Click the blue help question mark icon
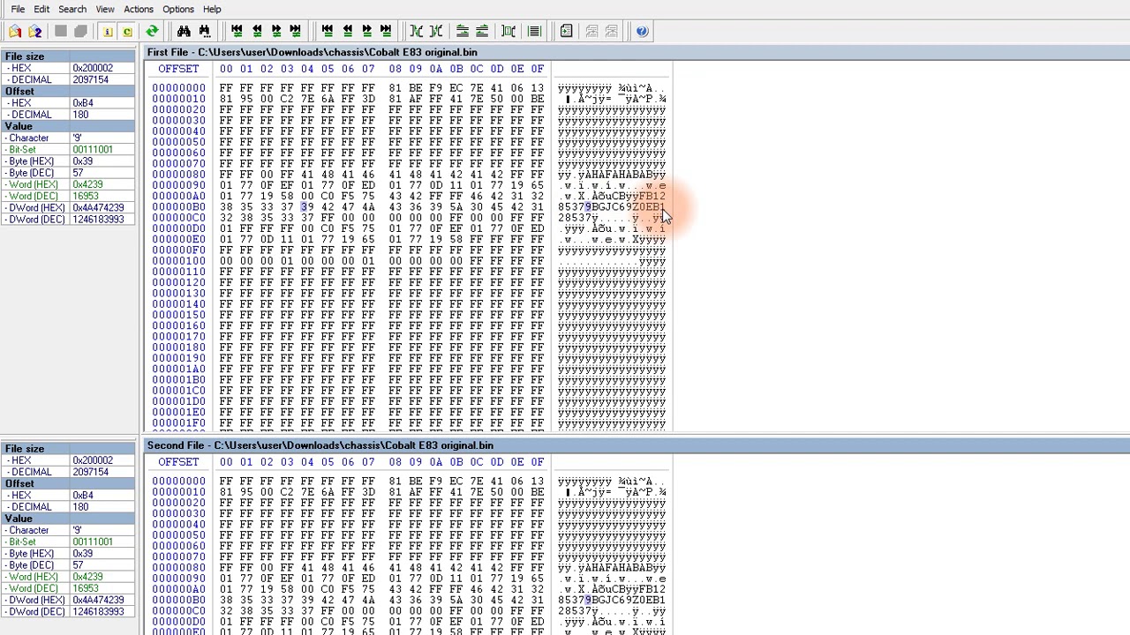 [x=642, y=32]
